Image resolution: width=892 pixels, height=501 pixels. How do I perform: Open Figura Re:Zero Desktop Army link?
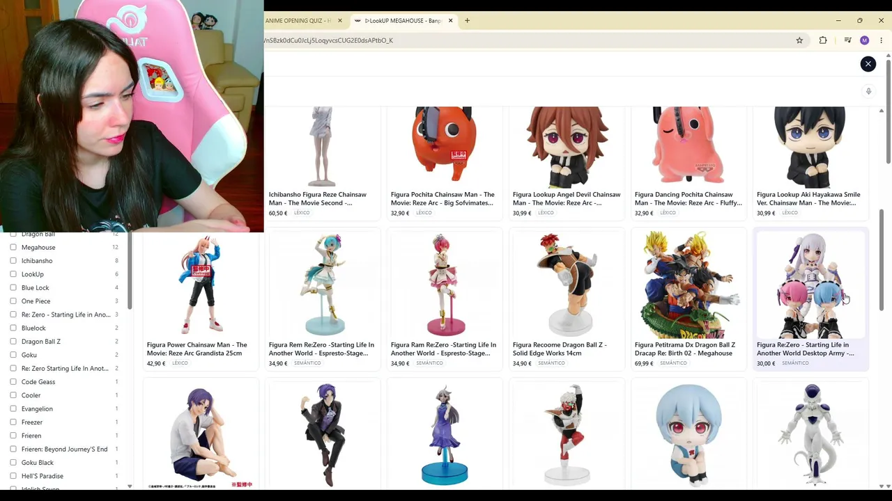click(x=805, y=349)
